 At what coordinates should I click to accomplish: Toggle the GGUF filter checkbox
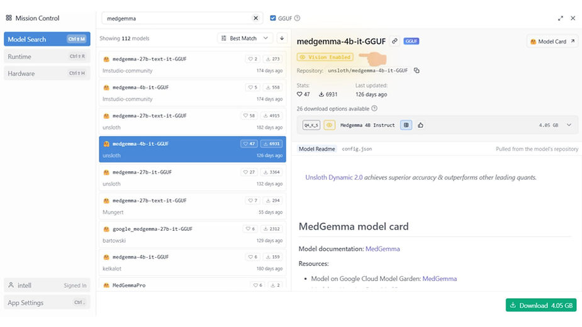pyautogui.click(x=273, y=18)
